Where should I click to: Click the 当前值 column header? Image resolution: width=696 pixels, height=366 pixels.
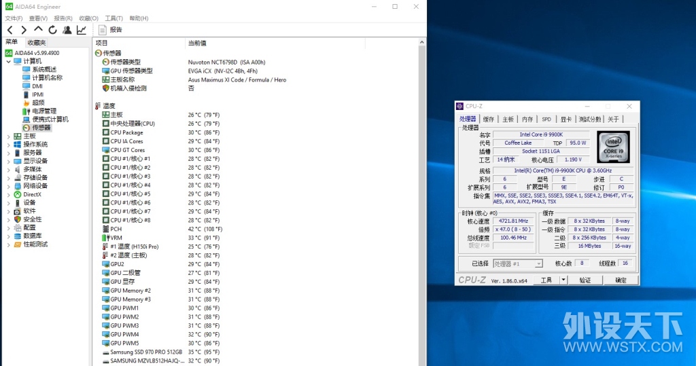tap(275, 43)
